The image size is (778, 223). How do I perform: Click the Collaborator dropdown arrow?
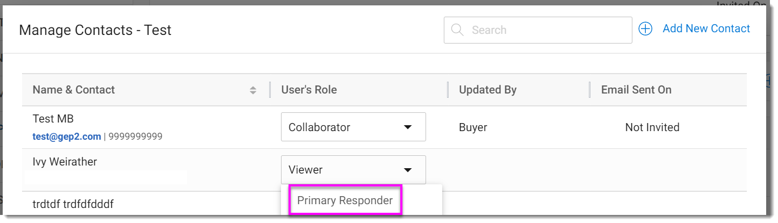click(408, 127)
